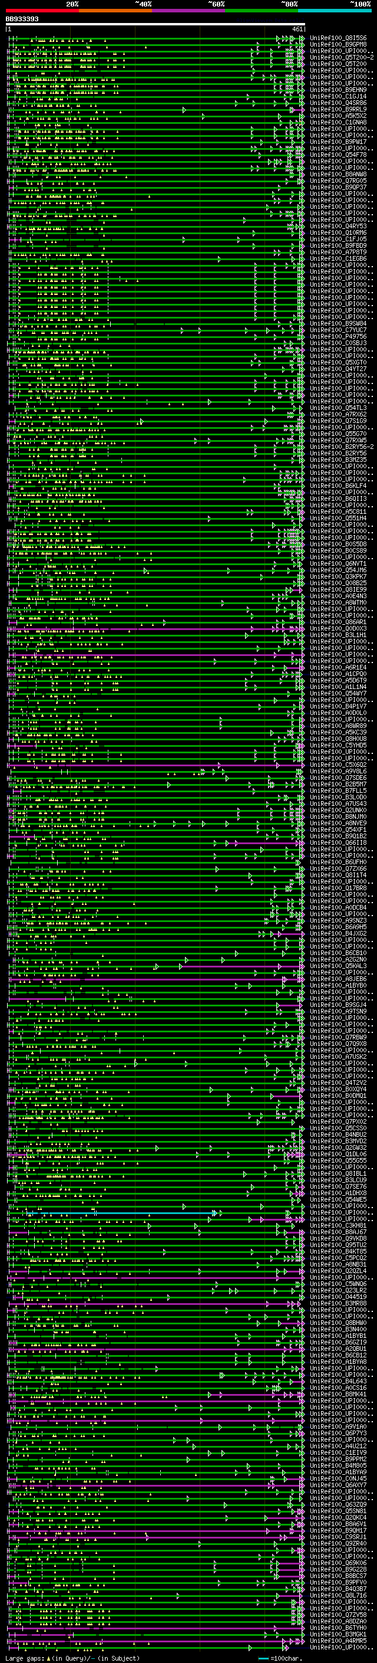This screenshot has height=1663, width=377.
Task: Select the UniRef100_Q4RY53 entry
Action: [x=338, y=227]
